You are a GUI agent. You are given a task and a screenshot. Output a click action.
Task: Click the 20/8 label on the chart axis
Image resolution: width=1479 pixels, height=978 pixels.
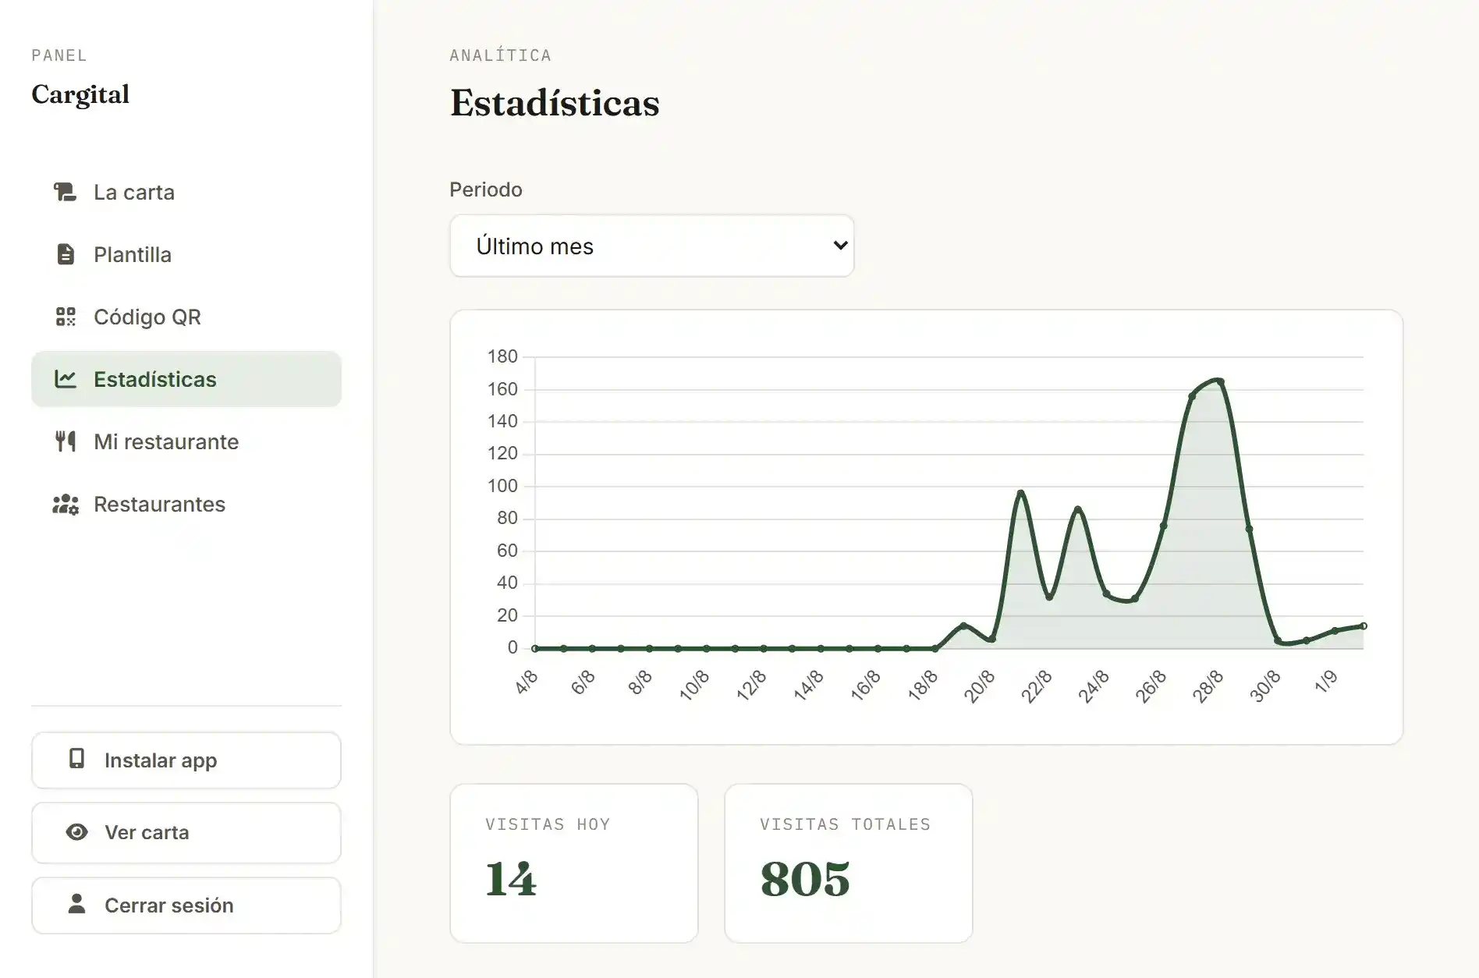(x=979, y=686)
